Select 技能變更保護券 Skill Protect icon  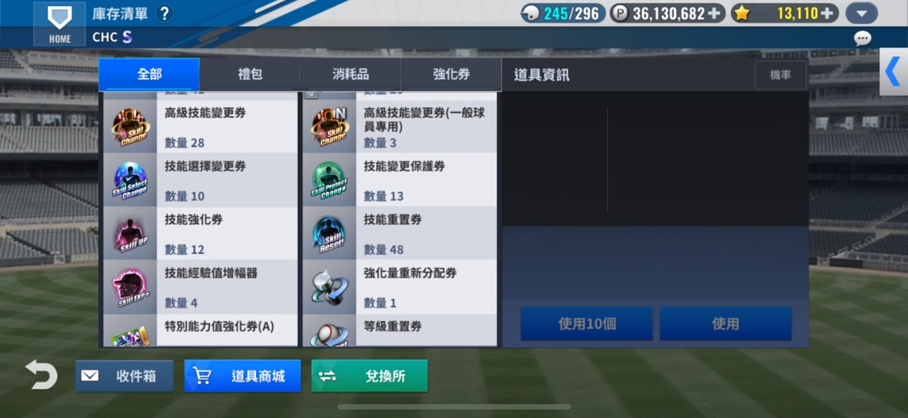[x=329, y=180]
